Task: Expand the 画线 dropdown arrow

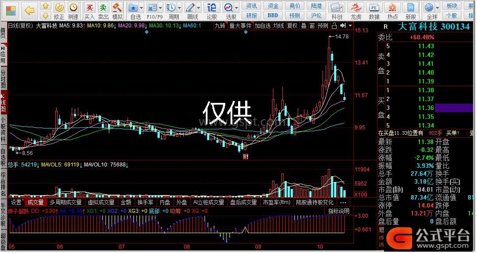Action: coord(199,8)
